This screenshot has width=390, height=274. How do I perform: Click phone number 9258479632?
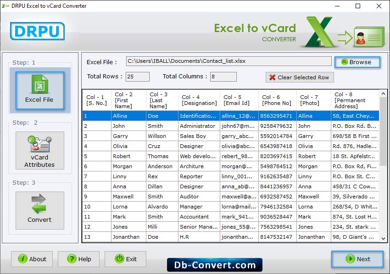(278, 126)
